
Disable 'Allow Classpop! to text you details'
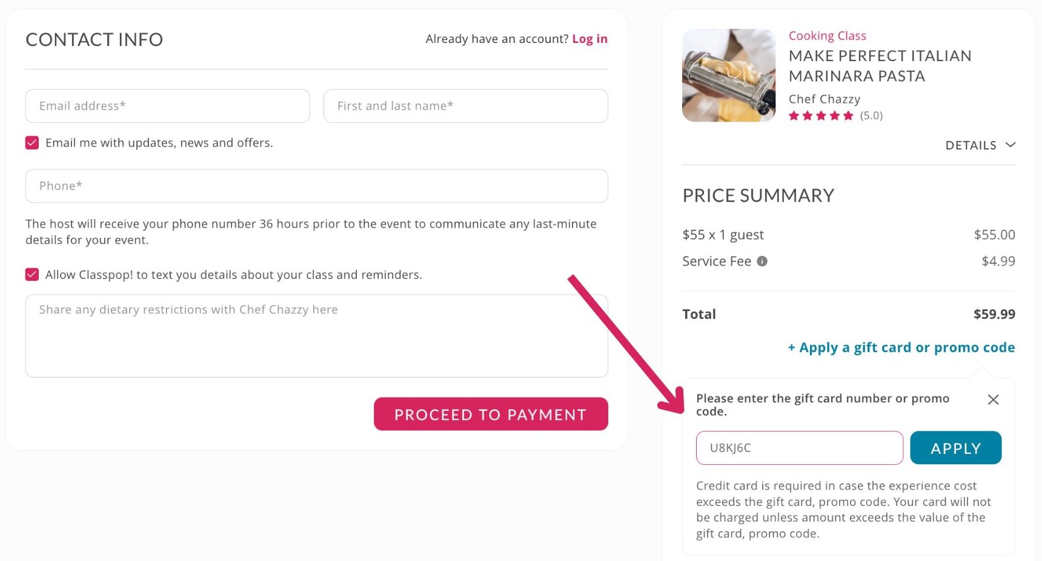[32, 274]
